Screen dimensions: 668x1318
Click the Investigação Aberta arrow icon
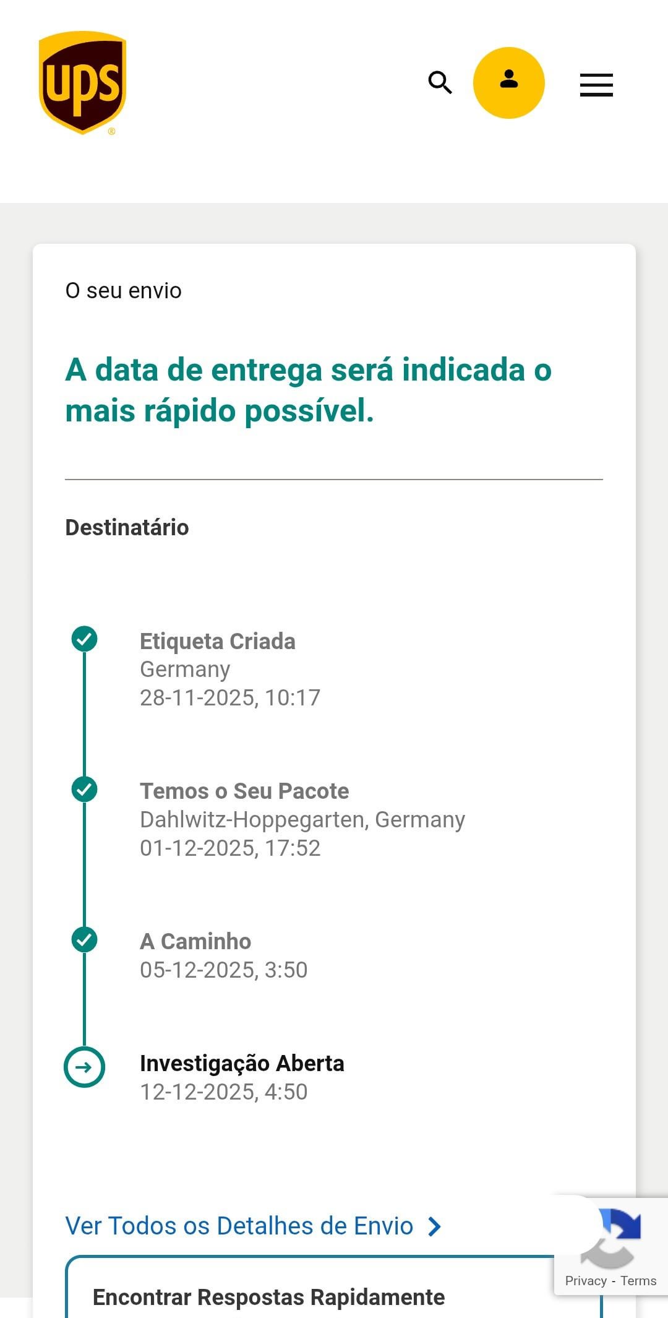coord(84,1067)
